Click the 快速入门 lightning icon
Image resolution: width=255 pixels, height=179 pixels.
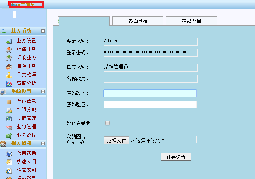coord(9,162)
